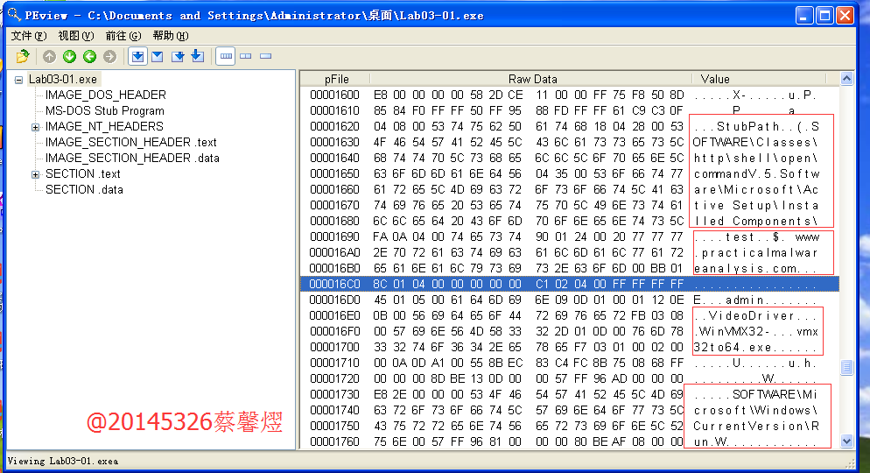Expand the IMAGE_NT_HEADERS tree node

click(x=36, y=127)
